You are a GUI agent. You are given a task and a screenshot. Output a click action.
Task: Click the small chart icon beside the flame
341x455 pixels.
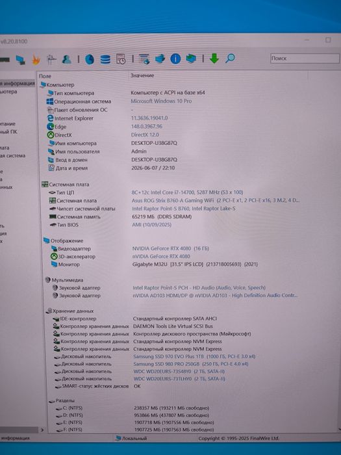click(x=51, y=60)
